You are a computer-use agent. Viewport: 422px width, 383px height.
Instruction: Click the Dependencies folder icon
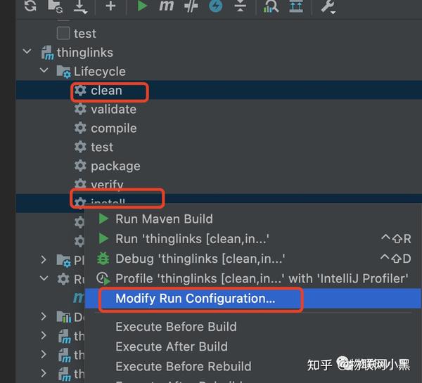64,317
